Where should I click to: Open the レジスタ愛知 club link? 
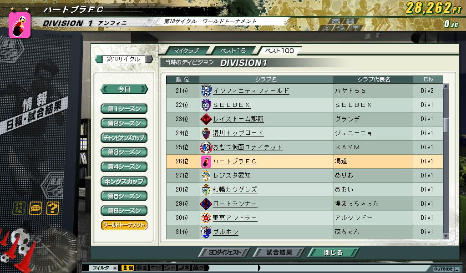(x=232, y=176)
